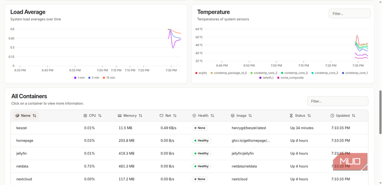This screenshot has width=382, height=185.
Task: Click the Name column cube icon
Action: (17, 115)
